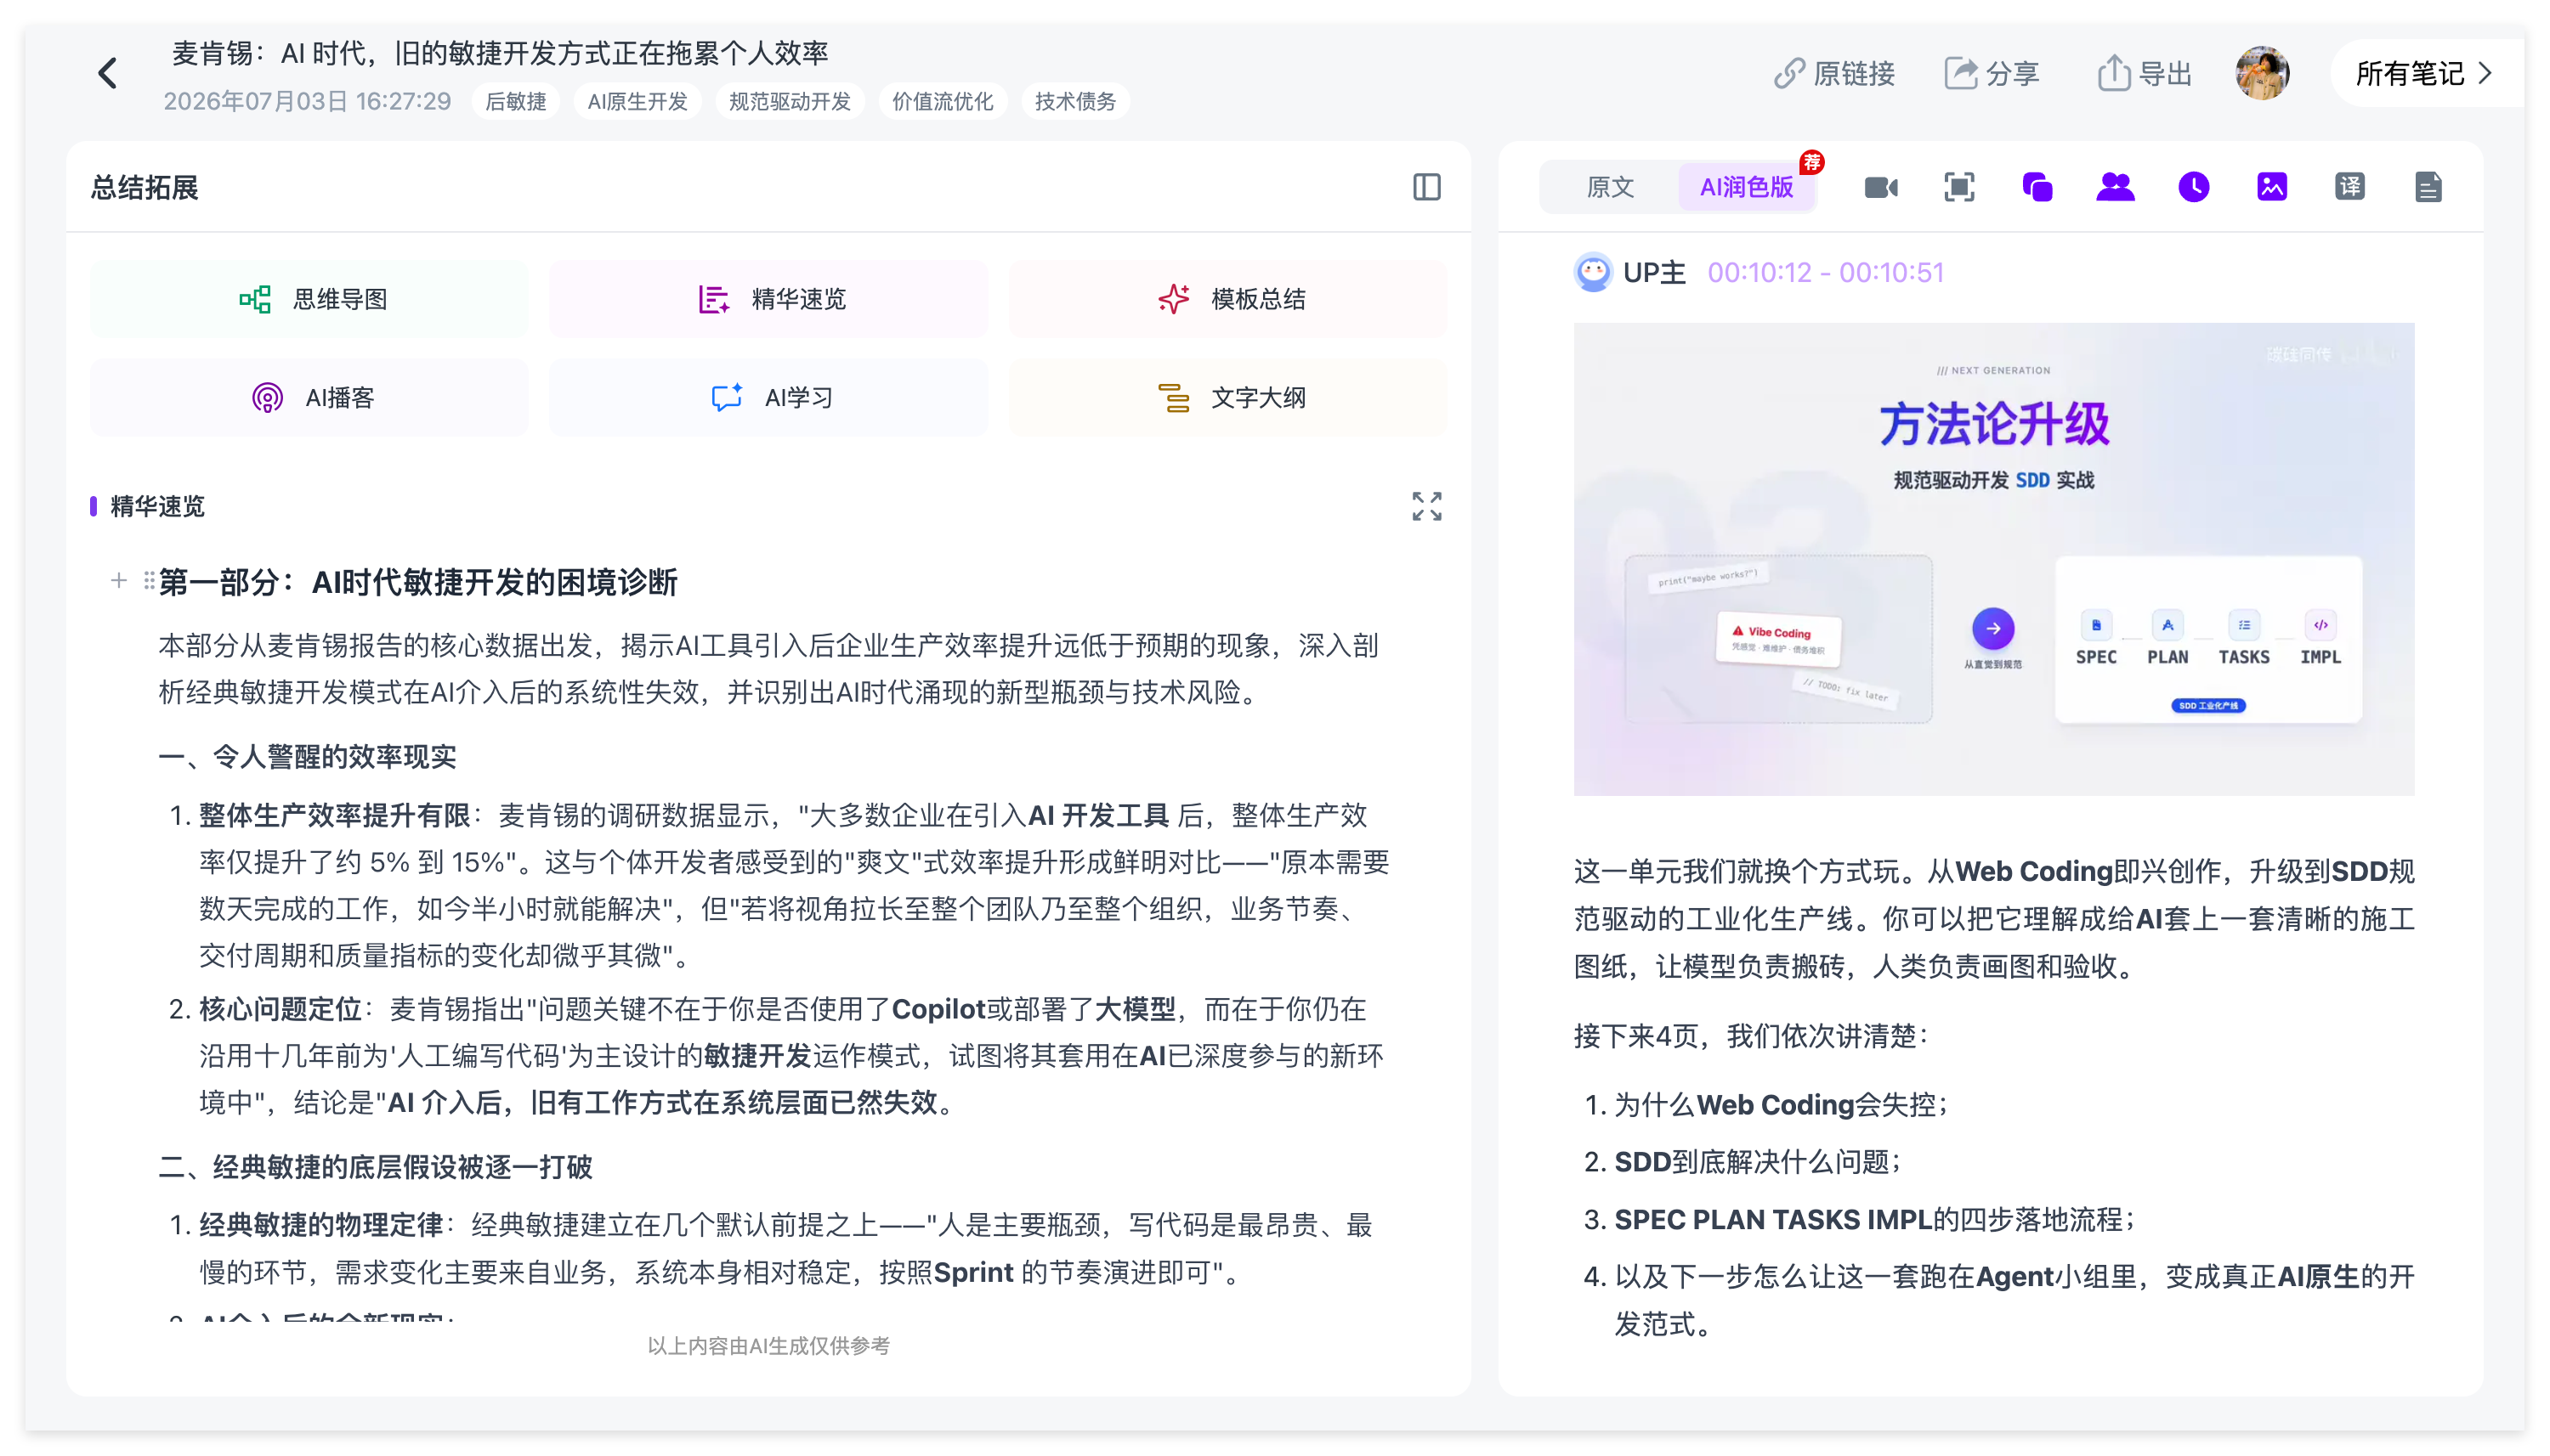The width and height of the screenshot is (2550, 1456).
Task: Select the 价值流优化 tag
Action: click(x=943, y=101)
